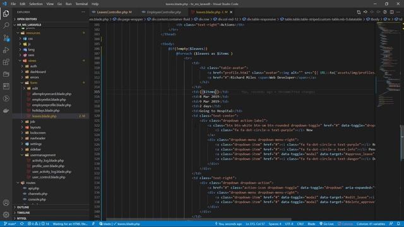Click the feedback icon in status bar
Screen dimensions: 404x227
pos(391,224)
